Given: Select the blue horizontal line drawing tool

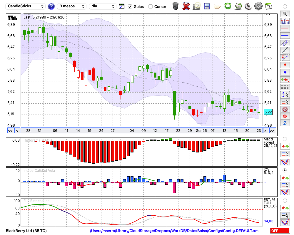Looking at the screenshot, I should (x=285, y=36).
